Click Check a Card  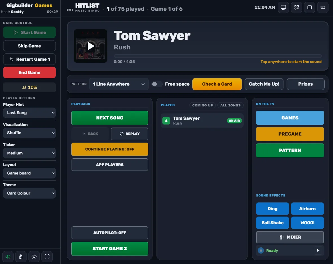217,84
